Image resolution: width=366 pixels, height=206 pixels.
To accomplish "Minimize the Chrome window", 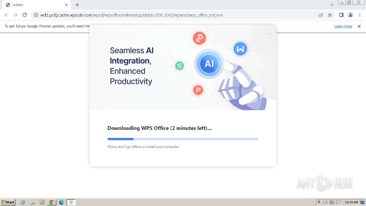I will point(342,3).
